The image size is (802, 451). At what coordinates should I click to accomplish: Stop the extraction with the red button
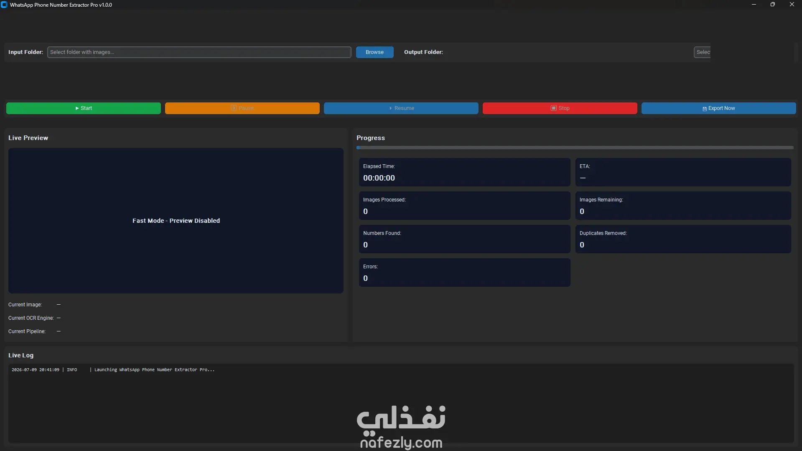click(x=560, y=108)
